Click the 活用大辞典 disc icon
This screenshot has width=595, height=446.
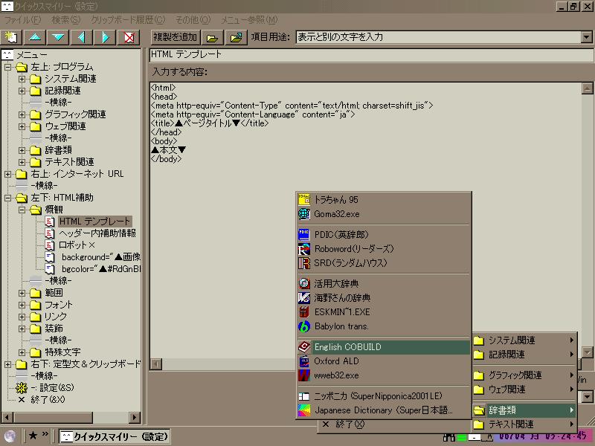click(x=304, y=284)
